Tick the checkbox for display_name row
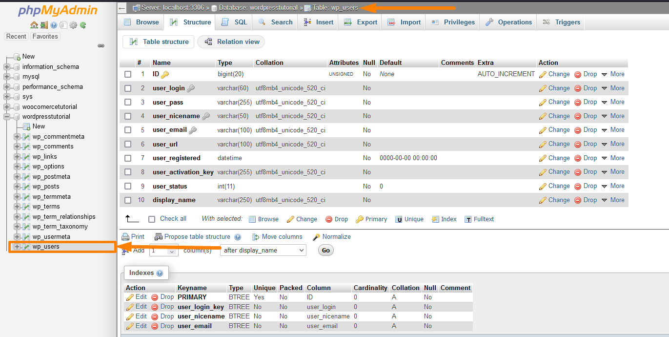669x337 pixels. (x=128, y=200)
